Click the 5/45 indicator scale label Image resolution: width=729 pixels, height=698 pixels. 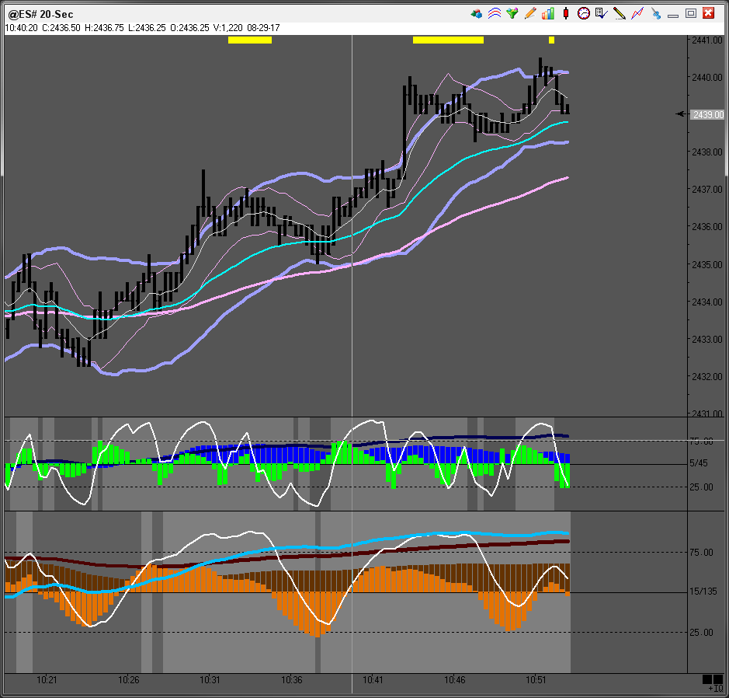[x=699, y=463]
